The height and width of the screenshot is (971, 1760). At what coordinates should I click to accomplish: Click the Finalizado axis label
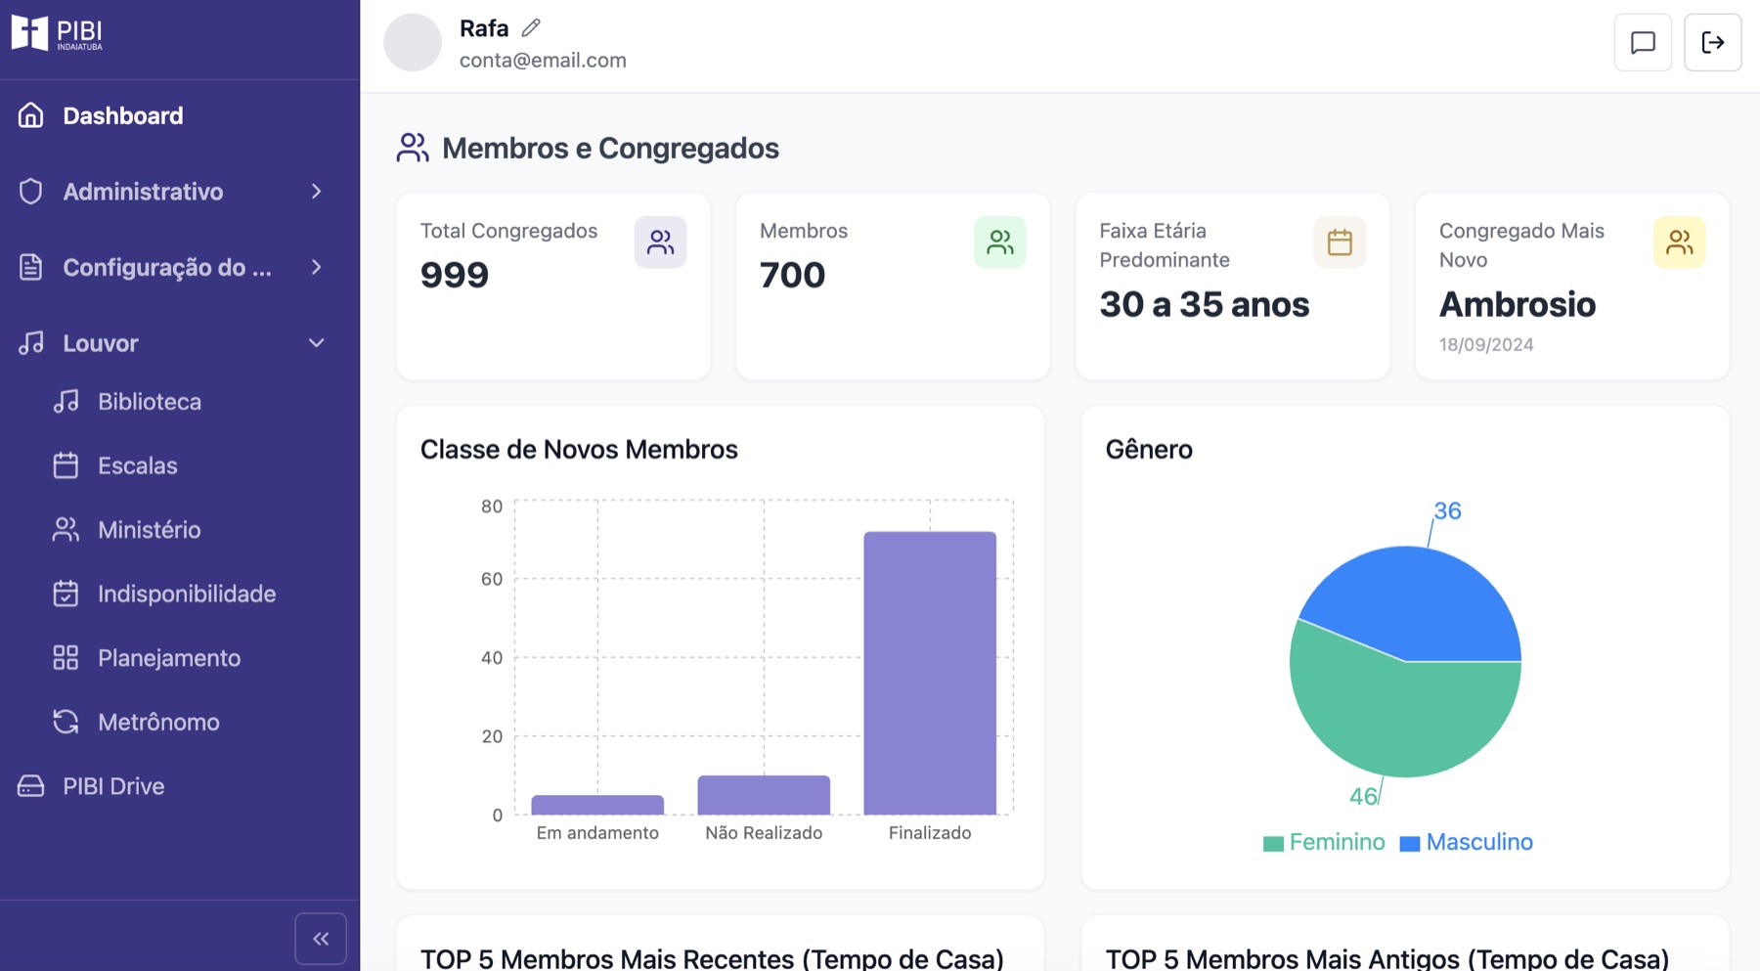point(930,833)
